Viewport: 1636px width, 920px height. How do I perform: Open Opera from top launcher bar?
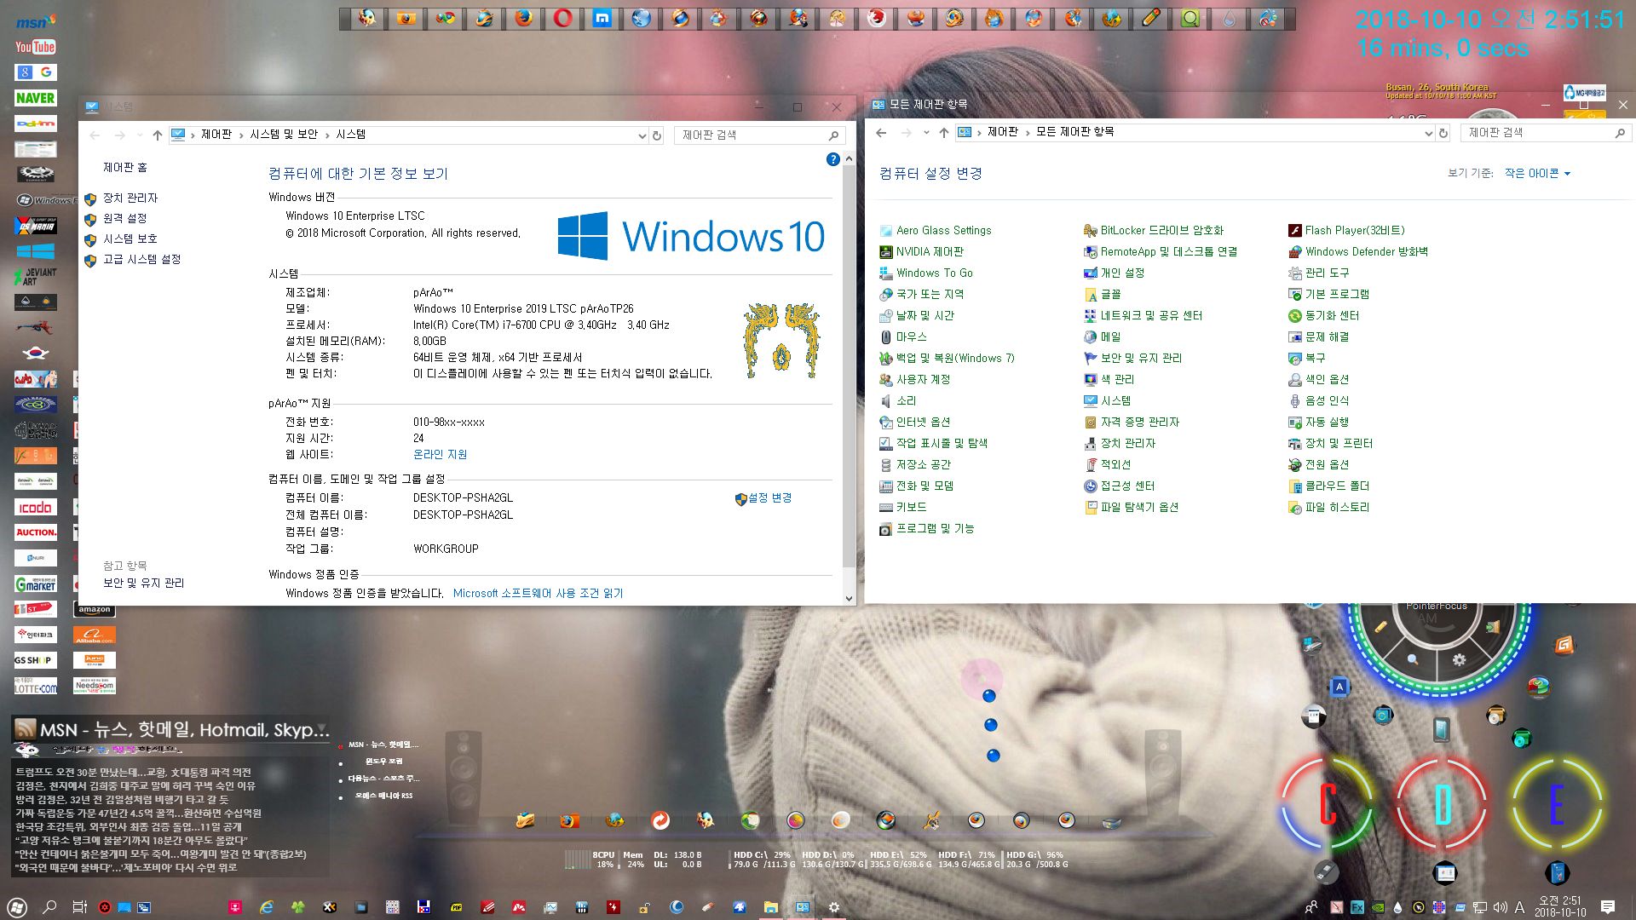[x=562, y=18]
